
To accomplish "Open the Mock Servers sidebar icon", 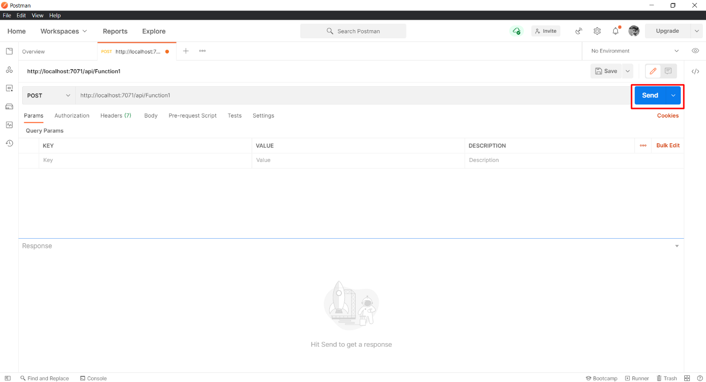I will coord(9,106).
